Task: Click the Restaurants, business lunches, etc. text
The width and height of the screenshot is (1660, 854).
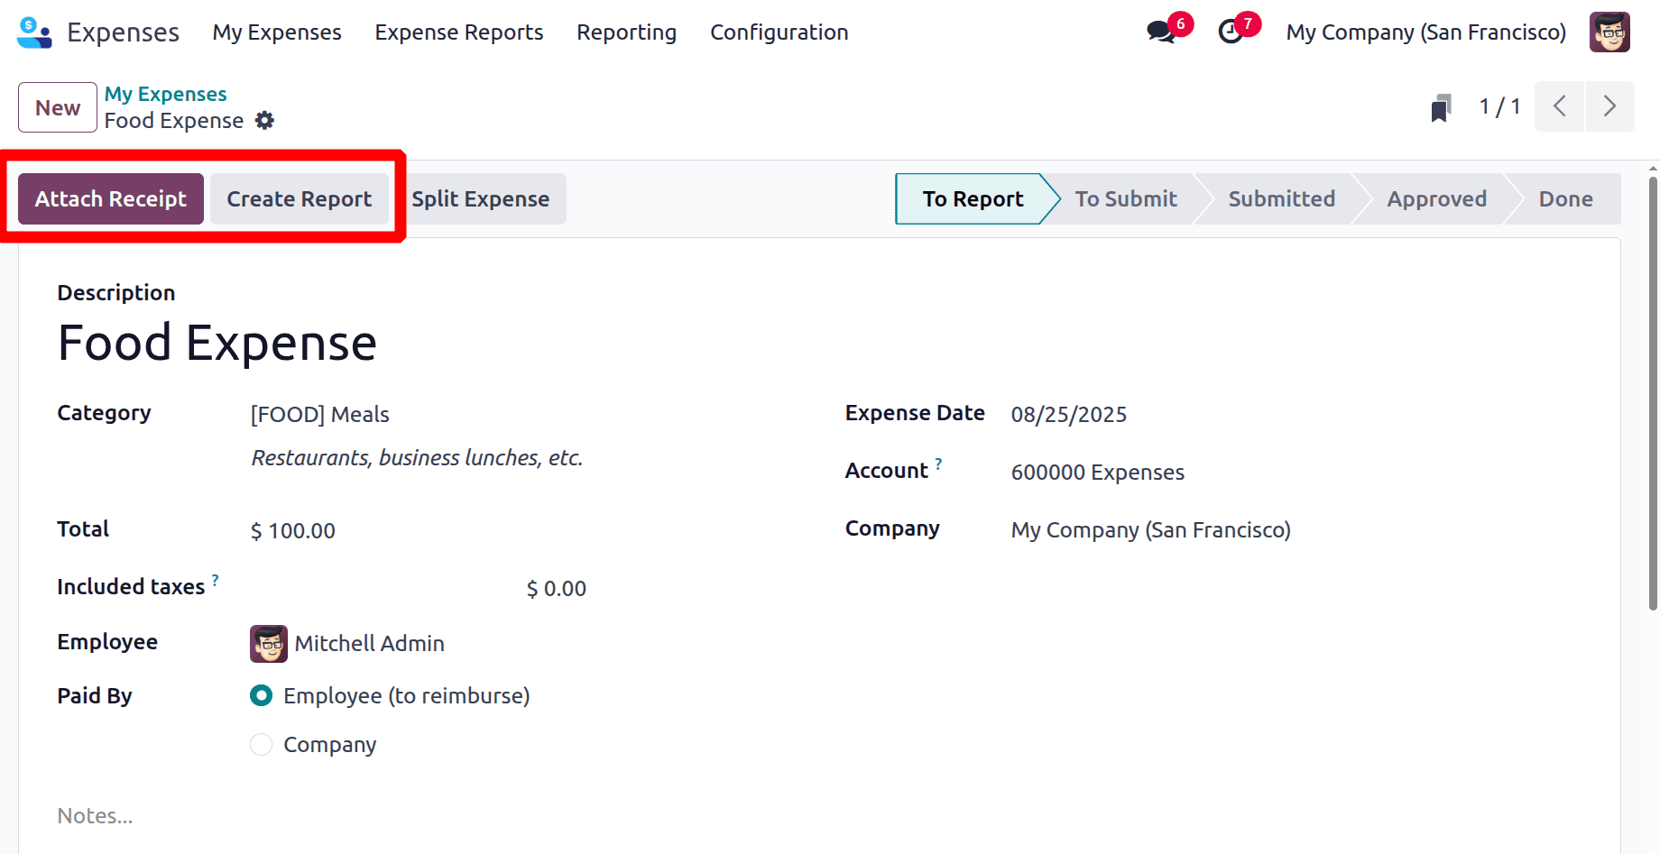Action: (x=417, y=458)
